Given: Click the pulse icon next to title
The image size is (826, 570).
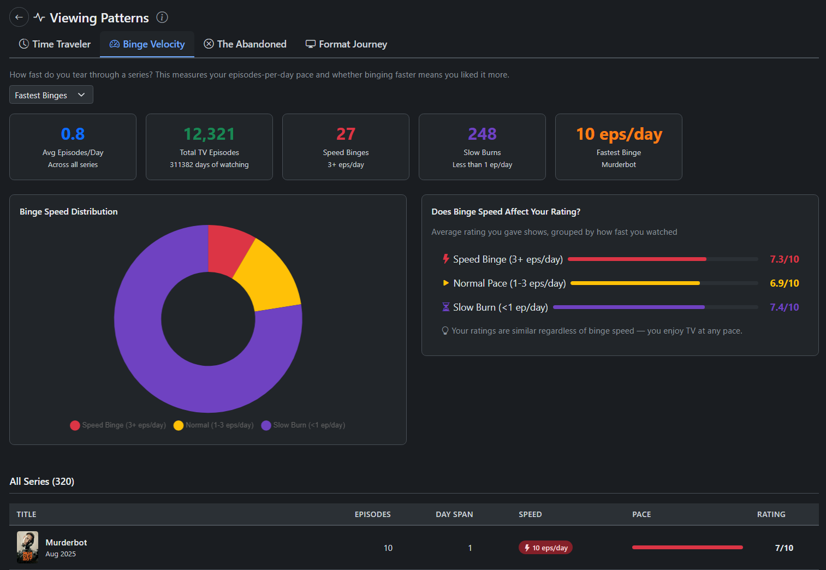Looking at the screenshot, I should click(39, 17).
